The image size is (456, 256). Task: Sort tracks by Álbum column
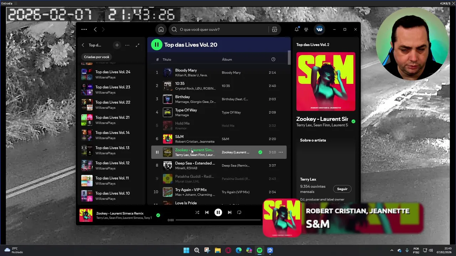227,59
